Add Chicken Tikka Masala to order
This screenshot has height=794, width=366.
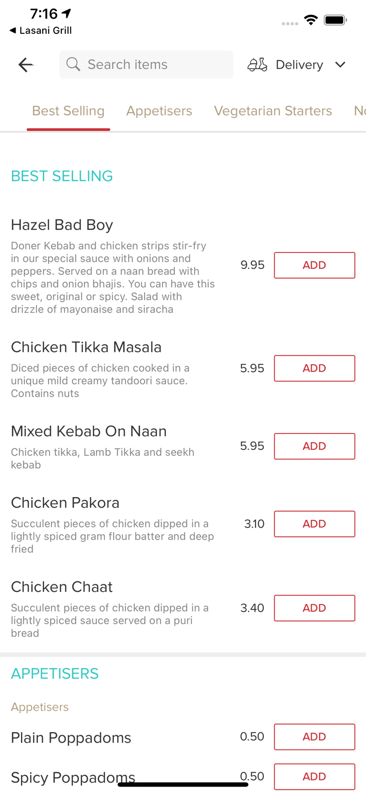(x=314, y=368)
